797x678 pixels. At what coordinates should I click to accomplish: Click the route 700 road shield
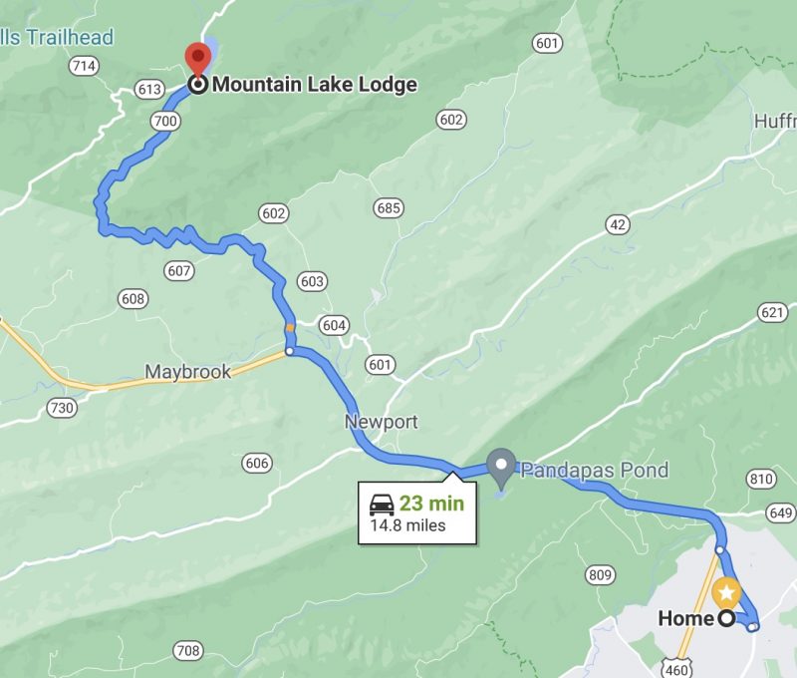coord(165,121)
